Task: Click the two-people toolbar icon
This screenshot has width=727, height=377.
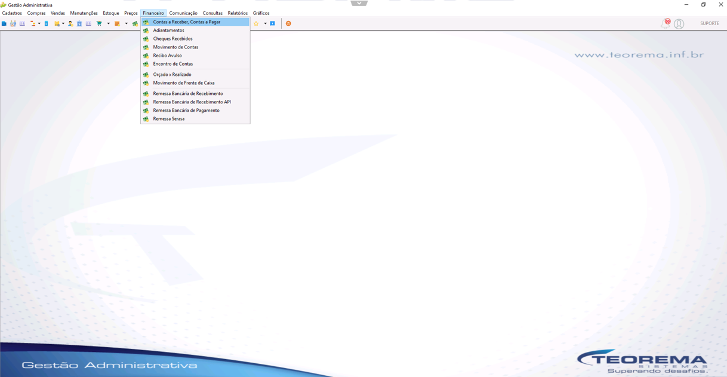Action: coord(13,23)
